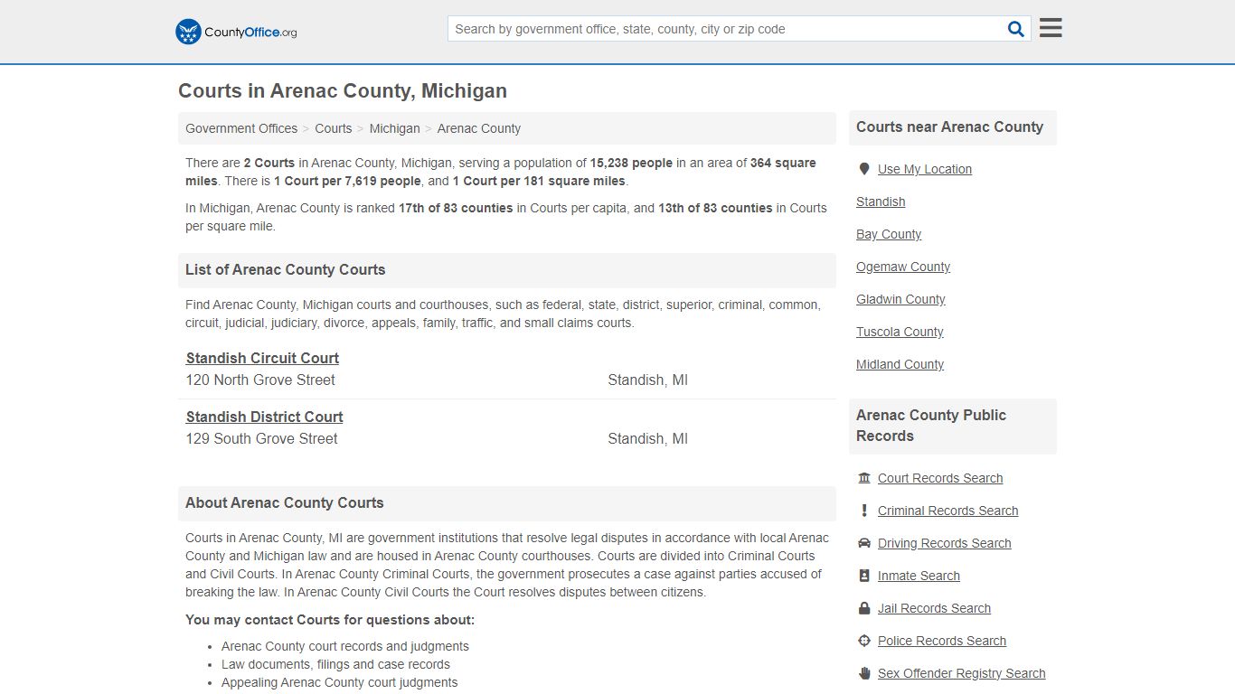1235x694 pixels.
Task: Click the crosshair icon beside Police Records Search
Action: click(x=864, y=641)
